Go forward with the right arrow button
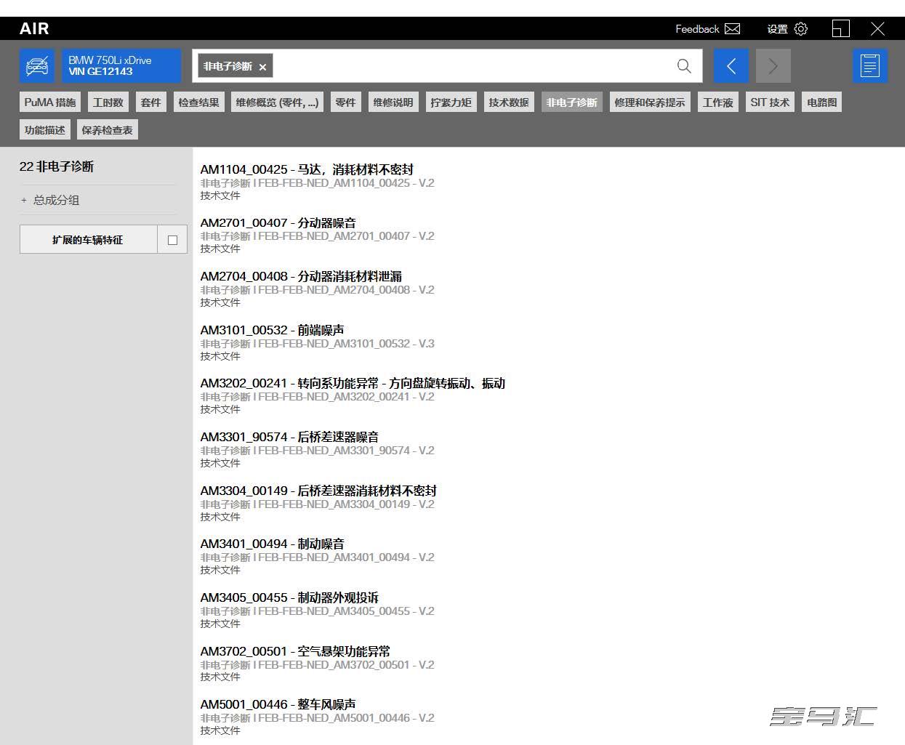The height and width of the screenshot is (745, 905). (x=773, y=66)
